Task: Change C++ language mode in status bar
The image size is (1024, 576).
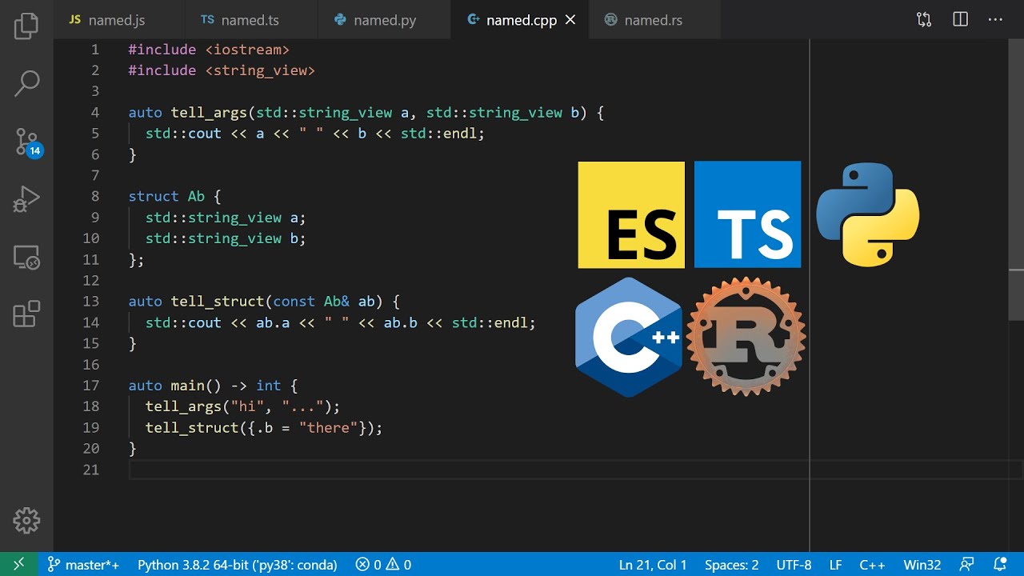Action: point(872,564)
